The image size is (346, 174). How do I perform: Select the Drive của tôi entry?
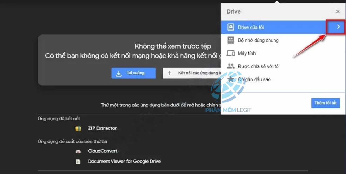(x=283, y=27)
